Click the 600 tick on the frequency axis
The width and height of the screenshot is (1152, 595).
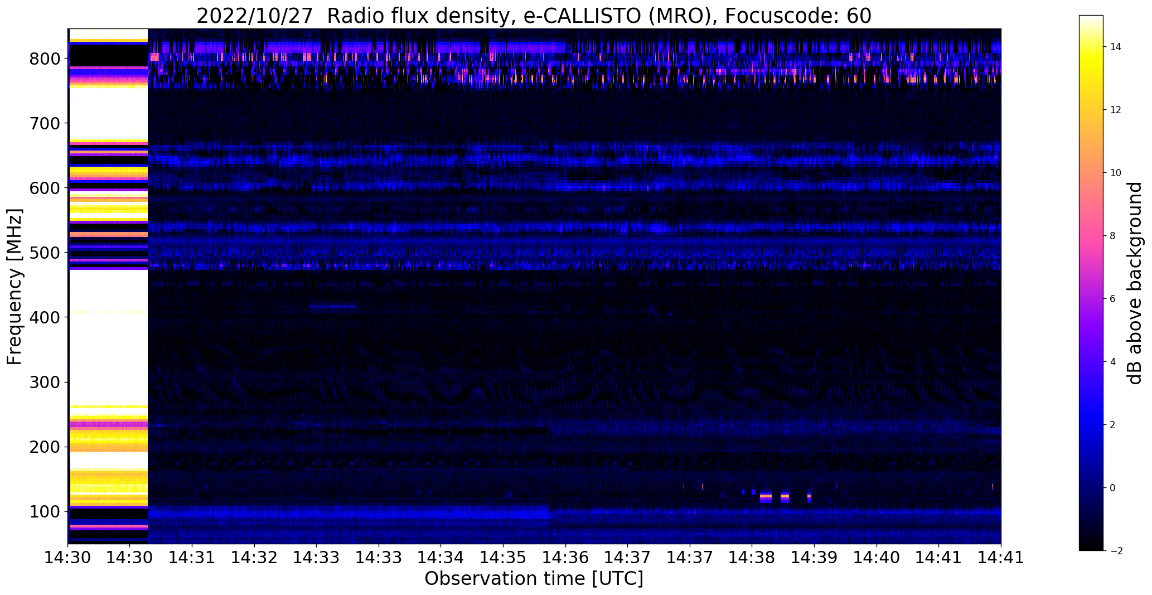point(45,188)
